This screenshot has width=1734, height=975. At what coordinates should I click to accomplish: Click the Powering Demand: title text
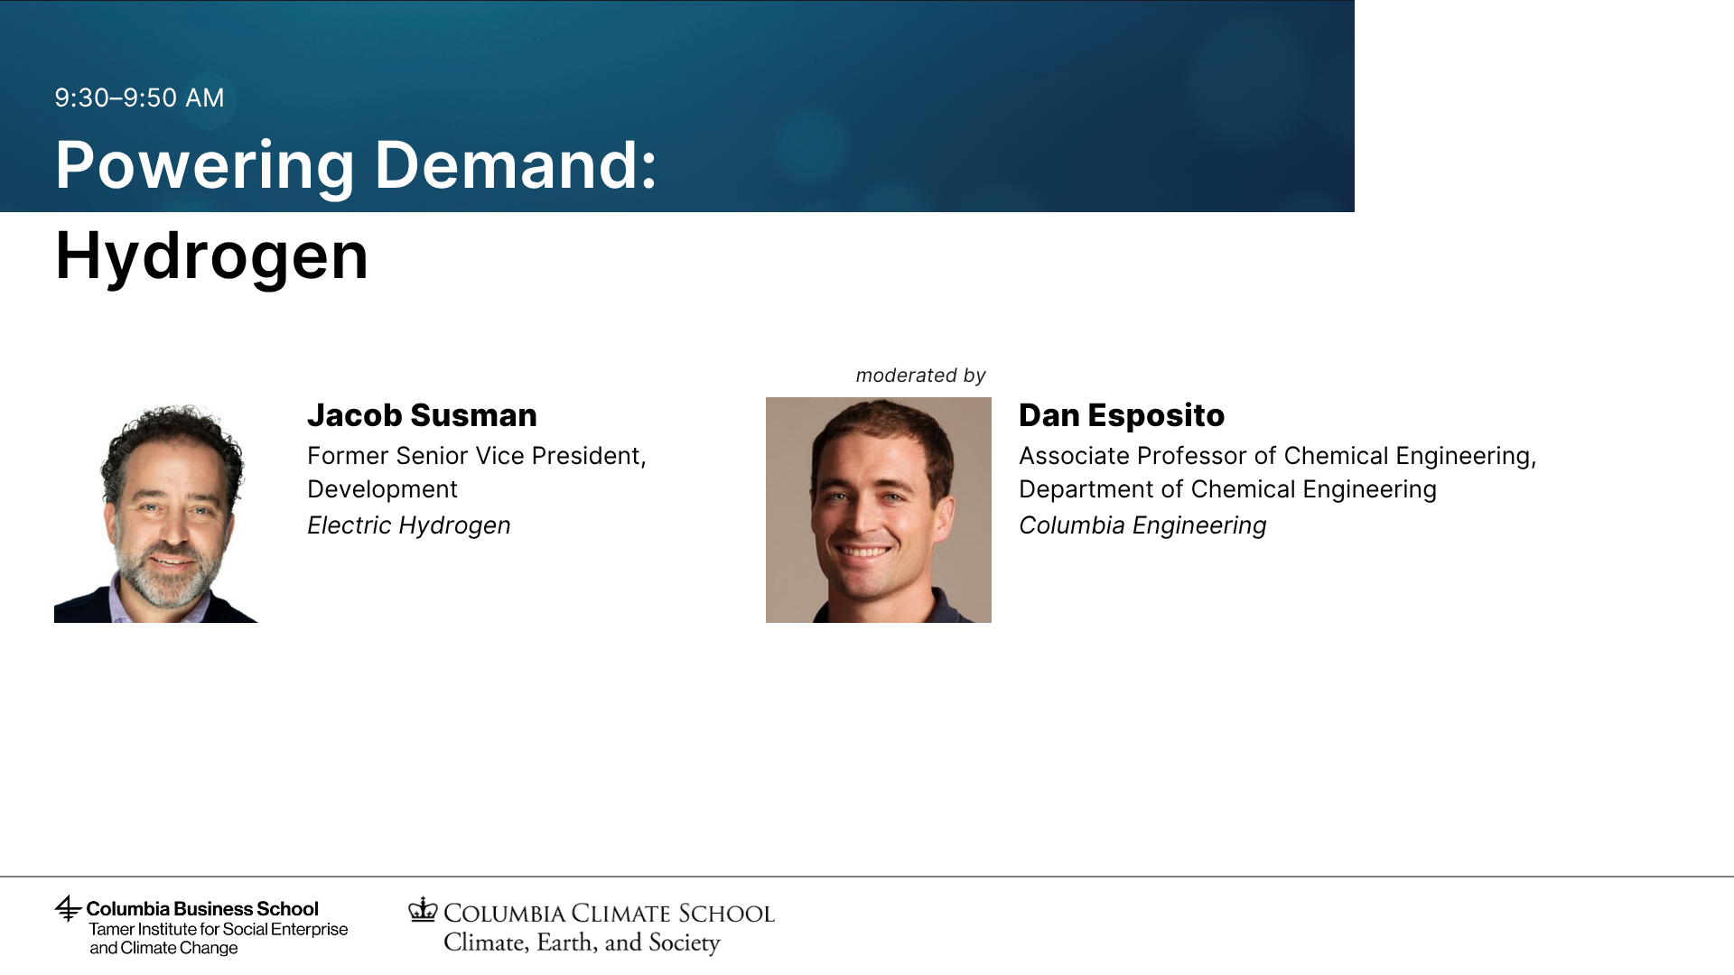point(357,165)
